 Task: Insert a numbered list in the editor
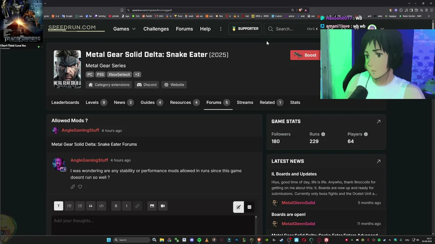(x=80, y=206)
